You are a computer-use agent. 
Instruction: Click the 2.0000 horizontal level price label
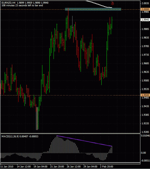pyautogui.click(x=145, y=9)
